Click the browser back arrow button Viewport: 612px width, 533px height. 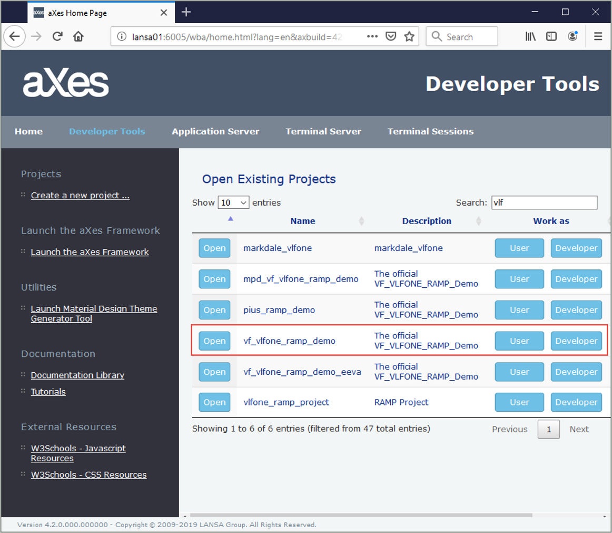point(15,36)
